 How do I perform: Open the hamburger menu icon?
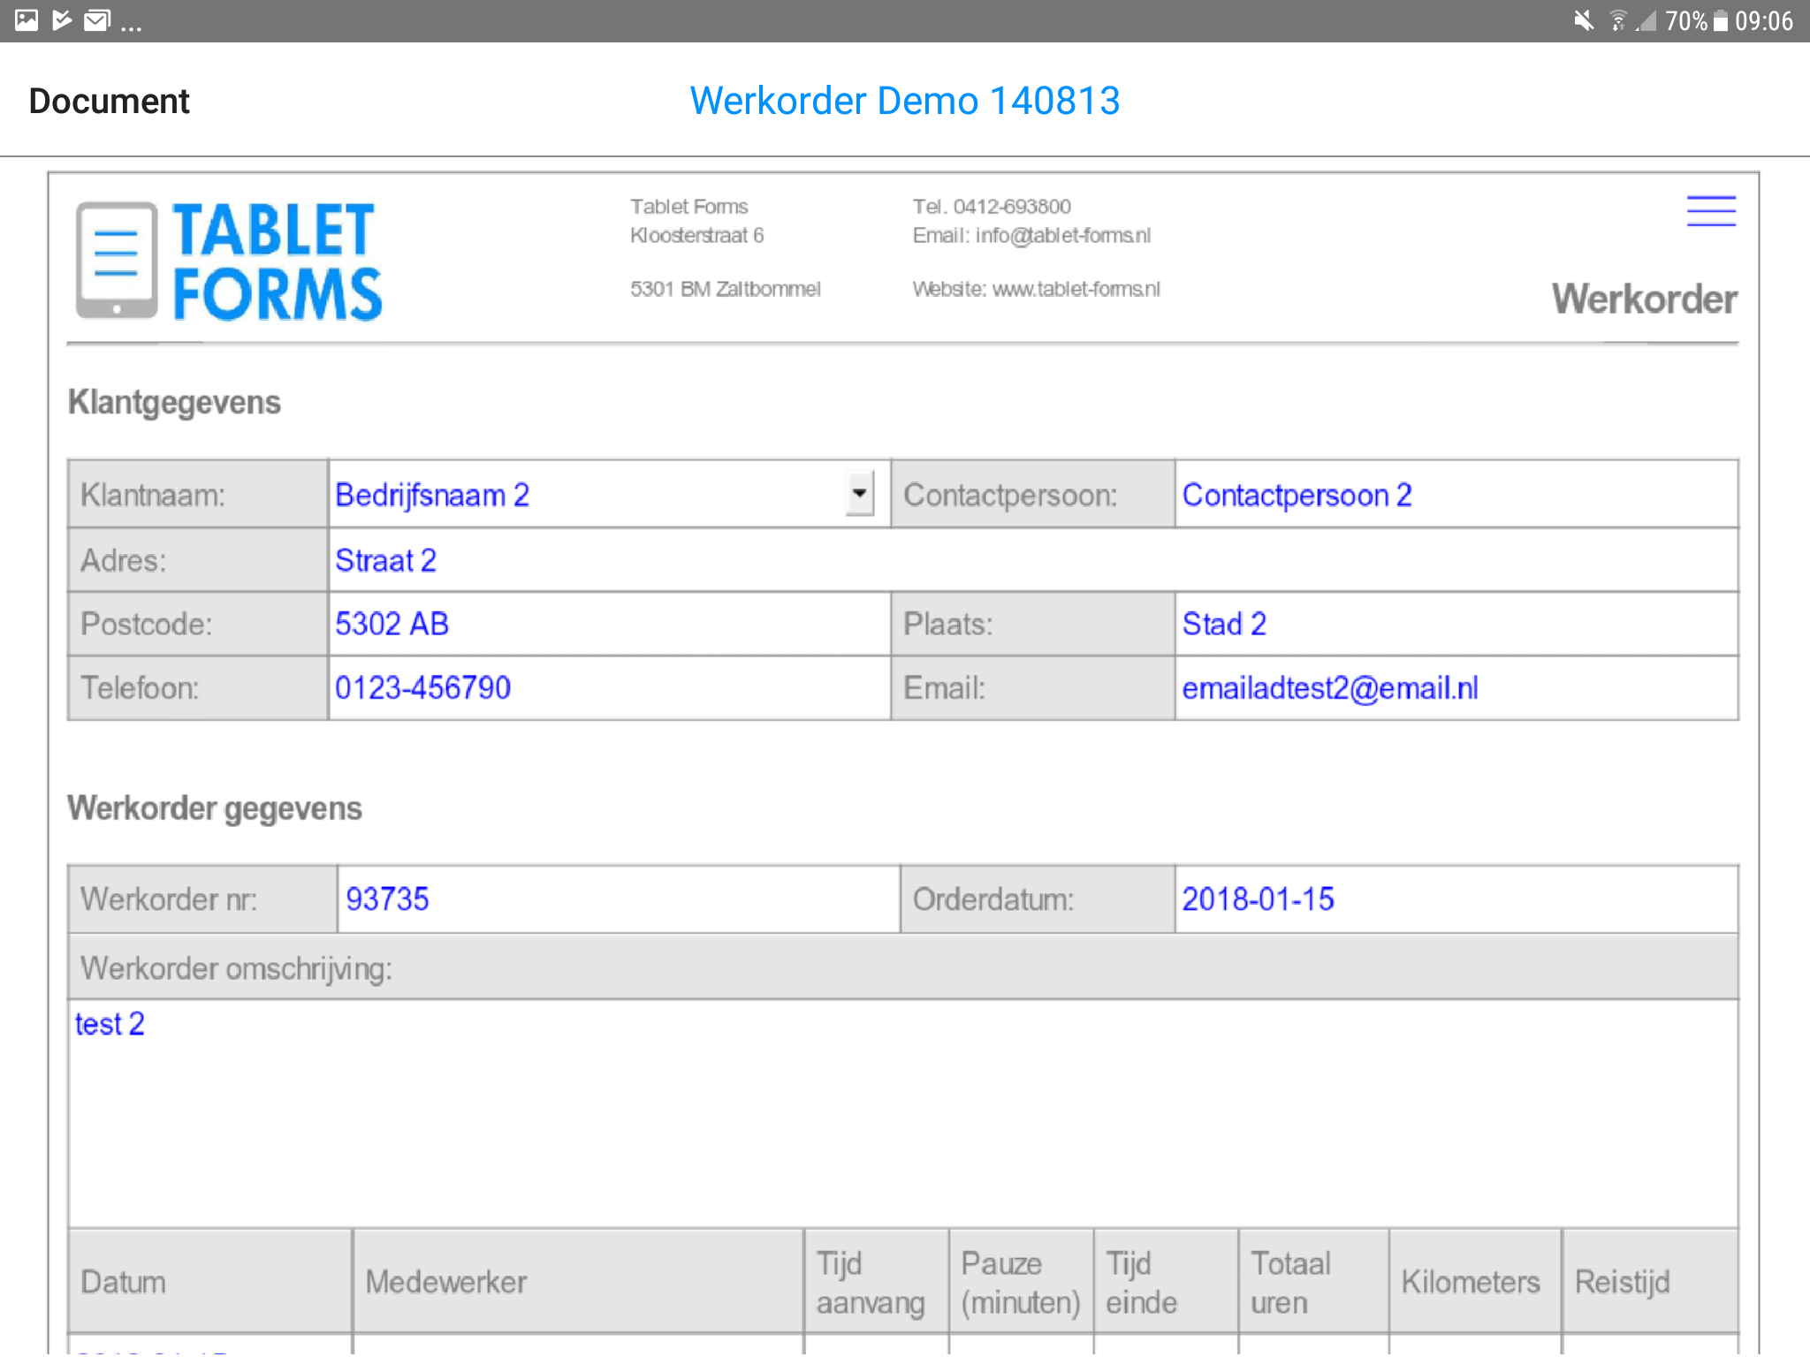[1710, 211]
